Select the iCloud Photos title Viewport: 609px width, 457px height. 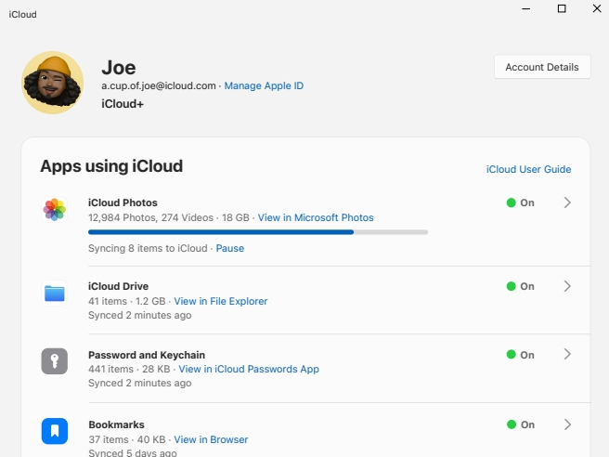click(123, 202)
